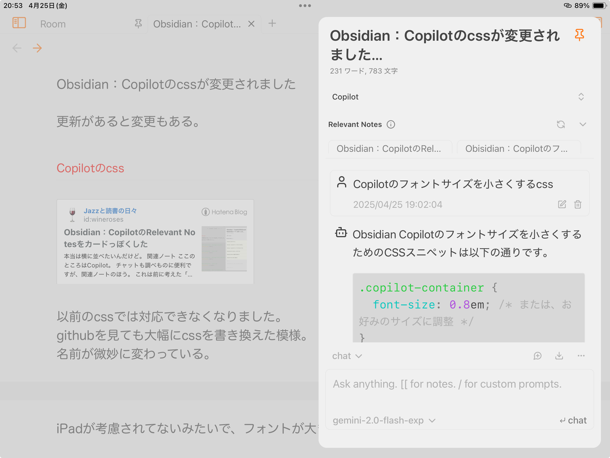The height and width of the screenshot is (458, 610).
Task: Open more options three-dot menu in chat
Action: pos(581,356)
